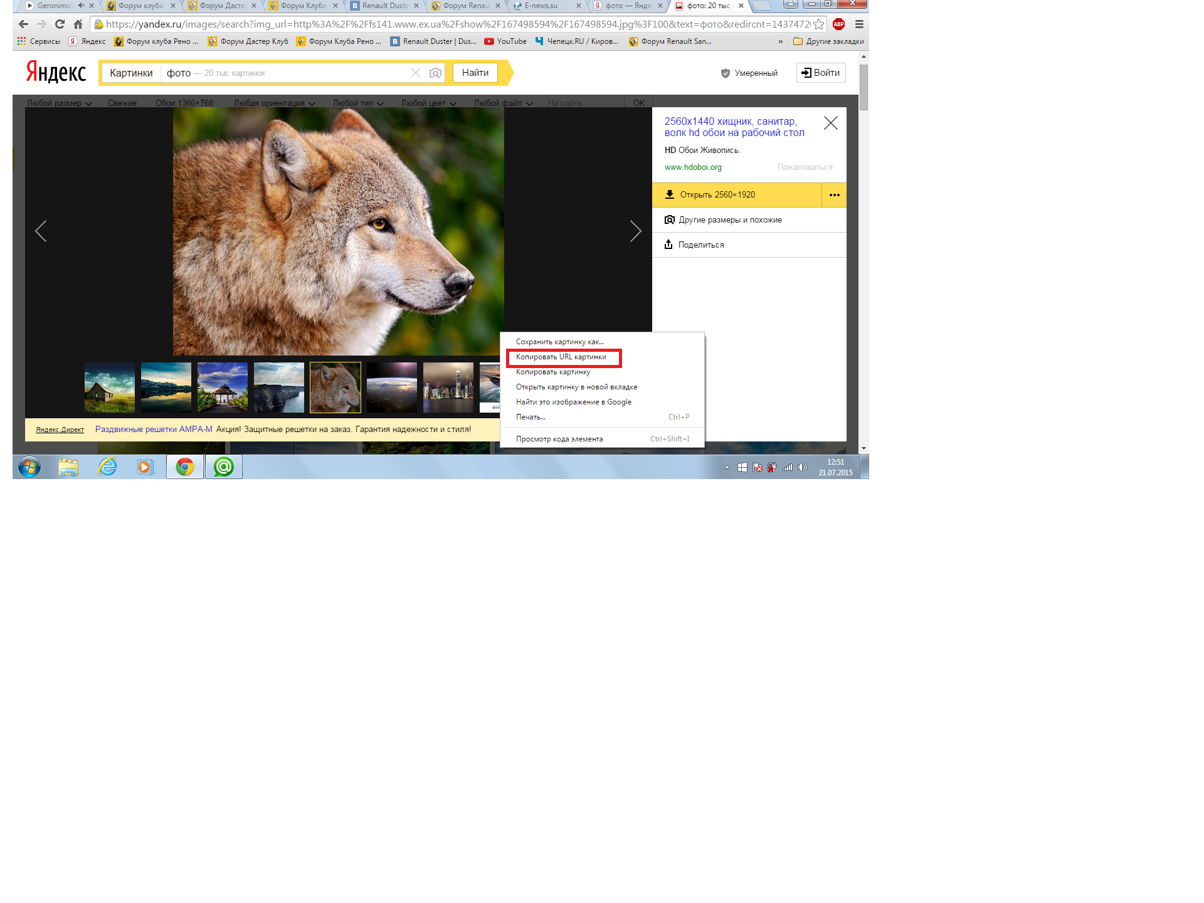Show the next image with the right arrow
The image size is (1204, 903).
(x=635, y=231)
